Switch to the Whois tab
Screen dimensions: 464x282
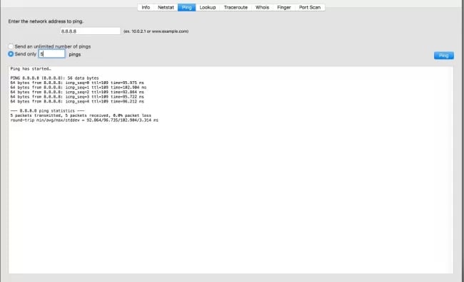point(262,7)
